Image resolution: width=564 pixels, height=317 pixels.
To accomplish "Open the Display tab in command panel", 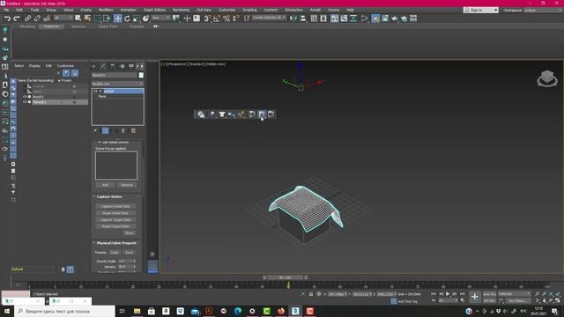I will (x=131, y=66).
